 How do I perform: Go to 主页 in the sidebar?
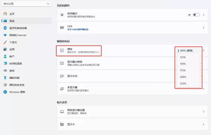pyautogui.click(x=26, y=14)
